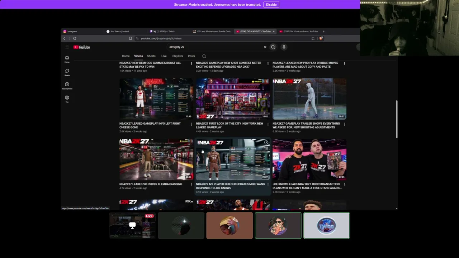Viewport: 459px width, 258px height.
Task: Focus the almighty 2k search field
Action: pos(215,47)
